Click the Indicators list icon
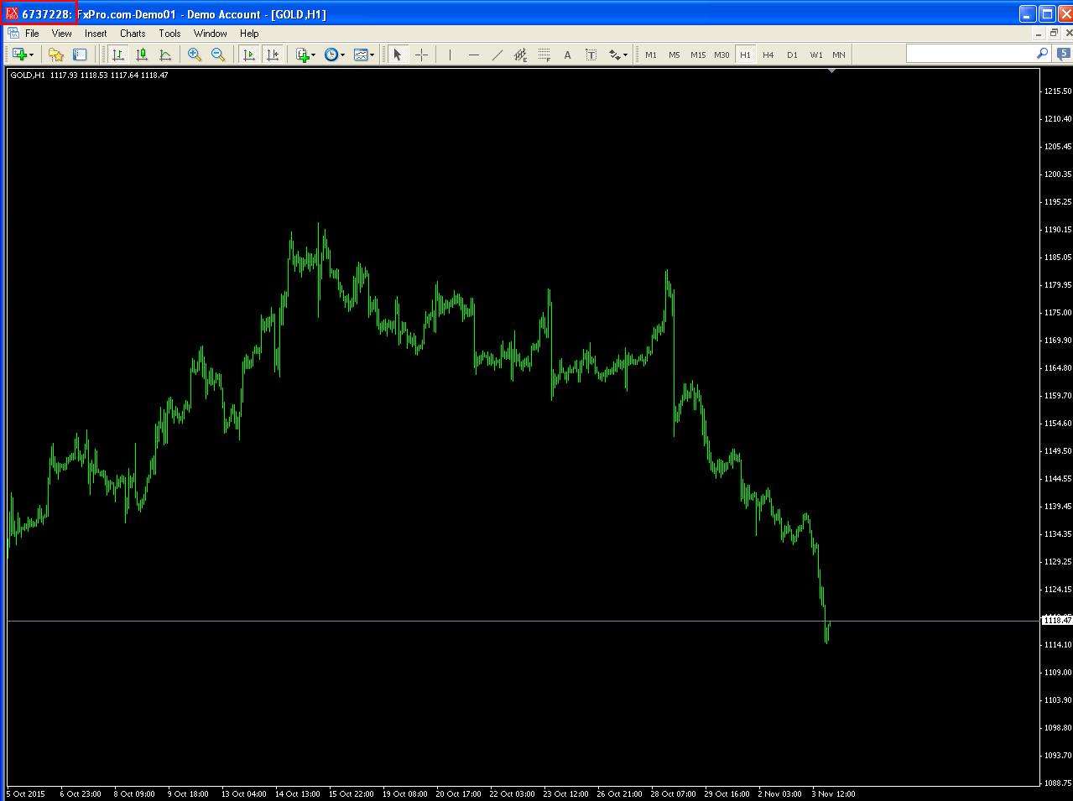This screenshot has height=801, width=1073. (304, 55)
